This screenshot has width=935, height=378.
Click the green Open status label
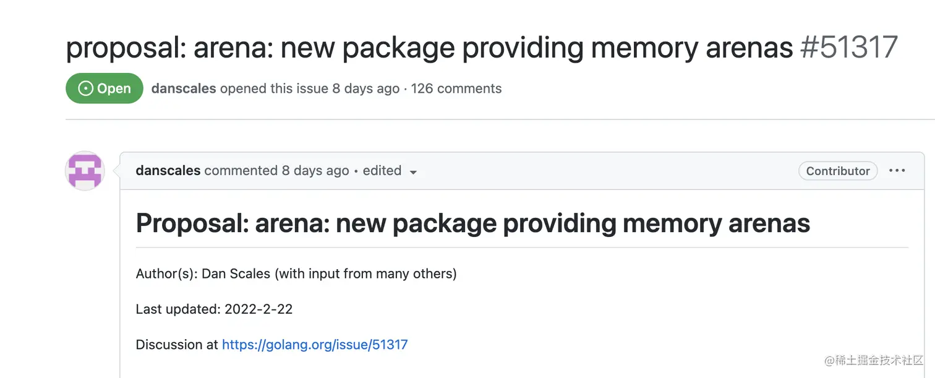tap(105, 88)
